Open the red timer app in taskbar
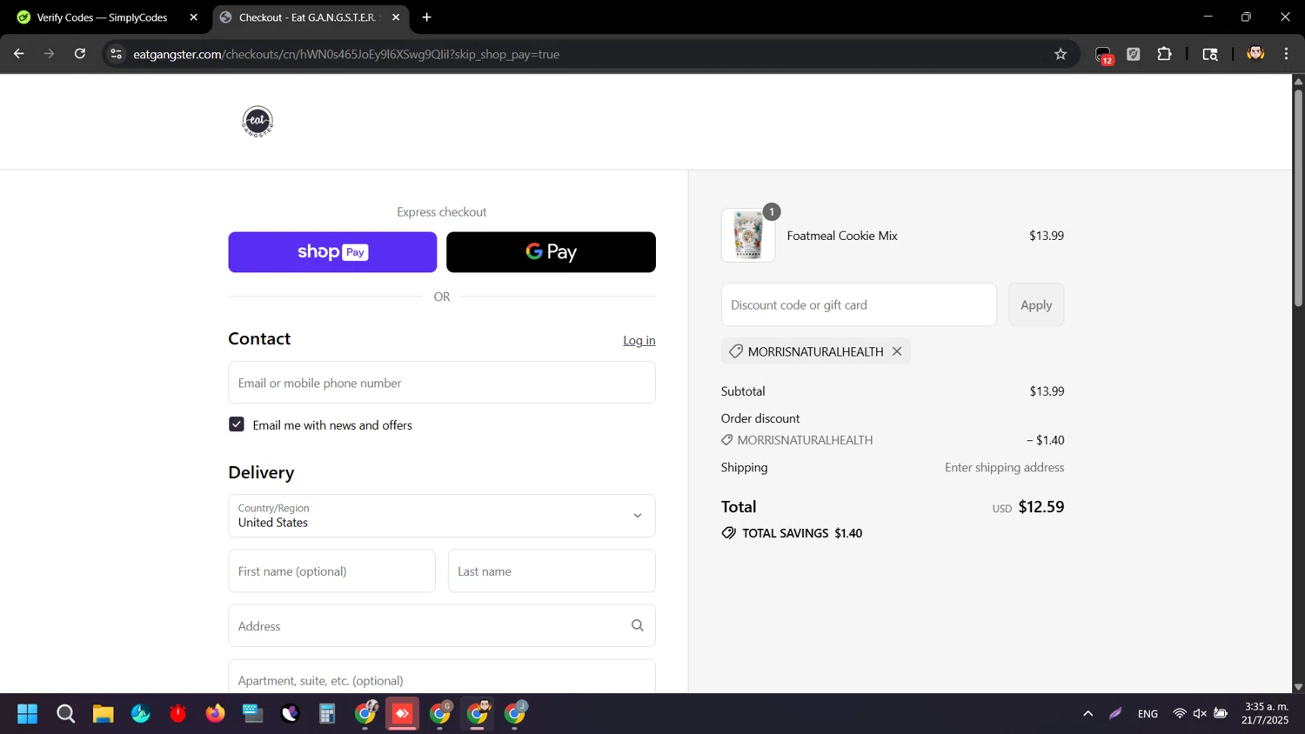This screenshot has height=734, width=1305. (178, 714)
